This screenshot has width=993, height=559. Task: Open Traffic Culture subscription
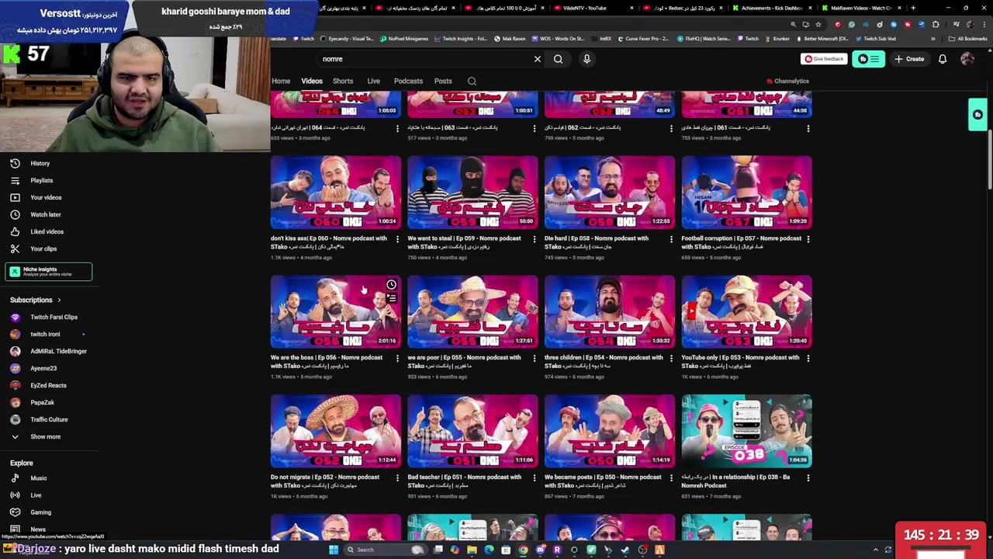click(x=49, y=419)
